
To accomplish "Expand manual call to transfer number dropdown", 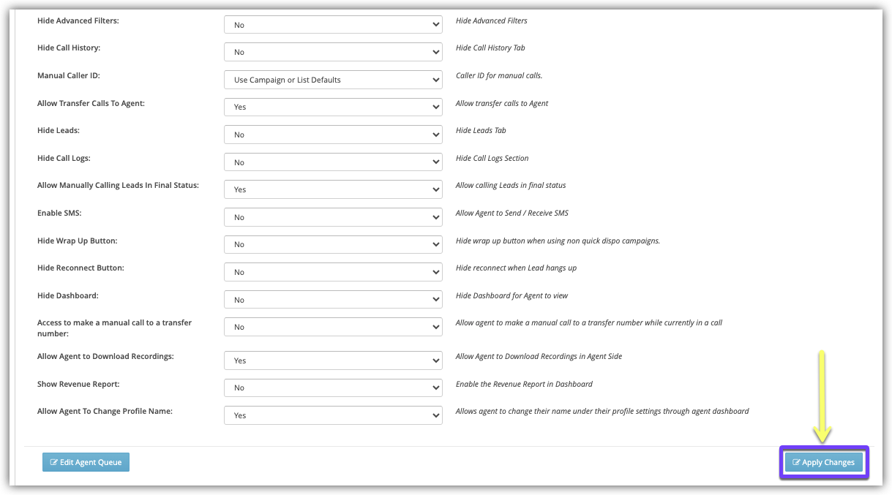I will click(333, 327).
